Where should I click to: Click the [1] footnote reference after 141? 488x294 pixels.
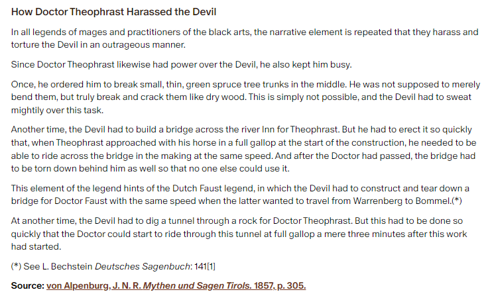point(211,266)
